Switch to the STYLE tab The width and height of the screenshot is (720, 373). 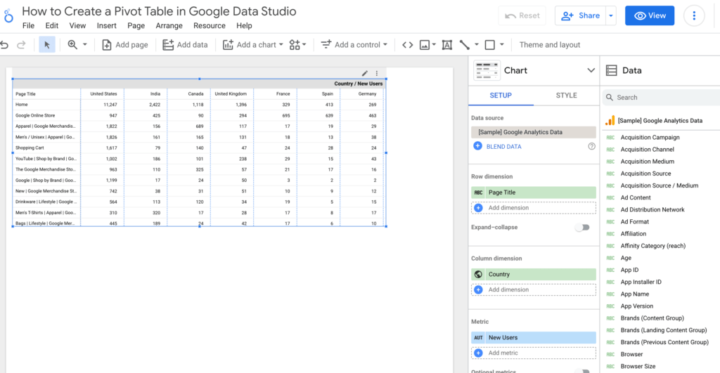point(566,96)
